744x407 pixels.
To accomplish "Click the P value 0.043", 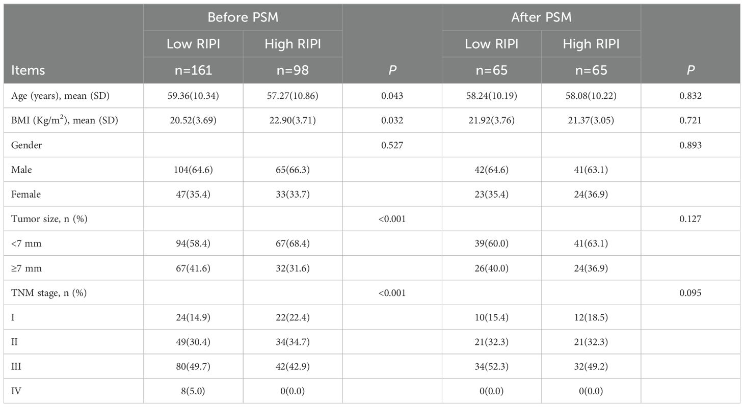I will (x=392, y=95).
